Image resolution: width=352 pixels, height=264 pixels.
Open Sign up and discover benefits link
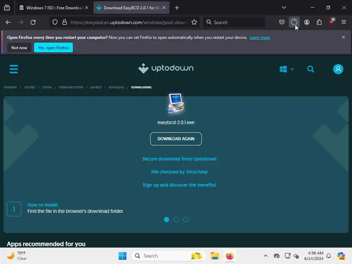(x=179, y=185)
